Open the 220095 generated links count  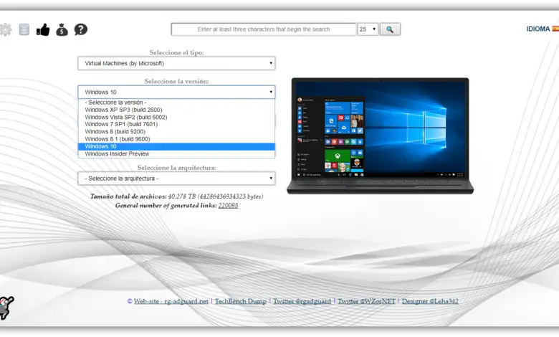coord(228,205)
